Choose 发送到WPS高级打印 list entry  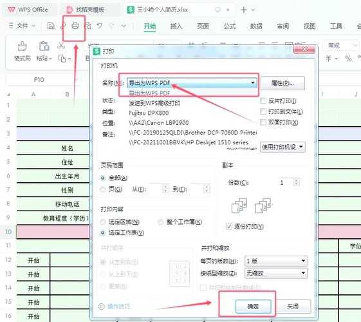click(154, 103)
